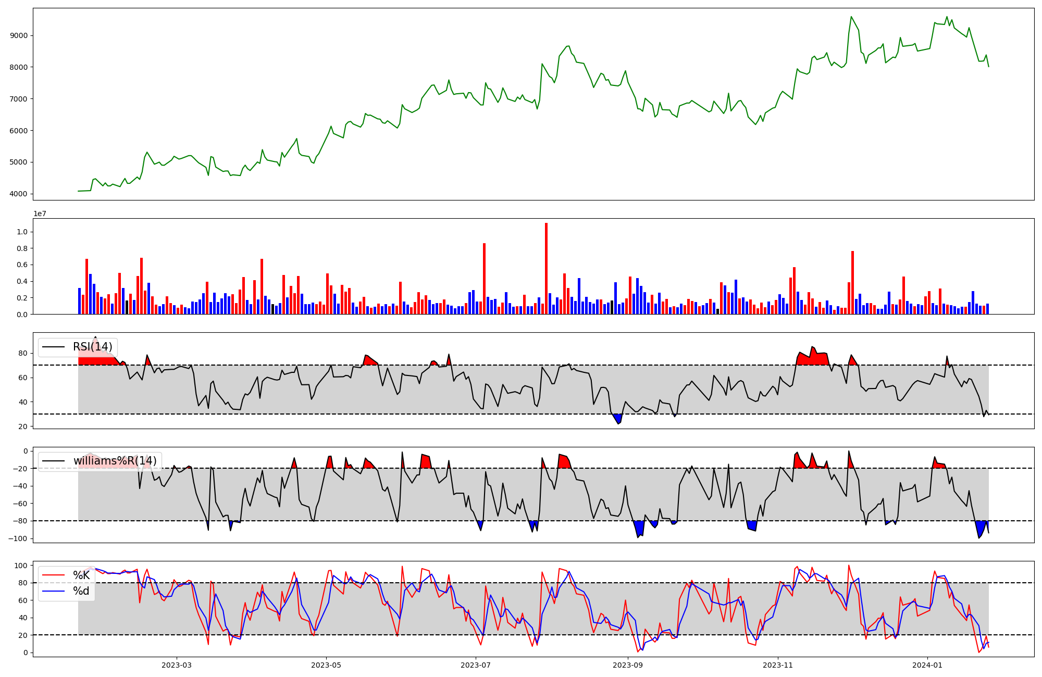Image resolution: width=1042 pixels, height=677 pixels.
Task: Click the 4000 price axis label
Action: (x=19, y=194)
